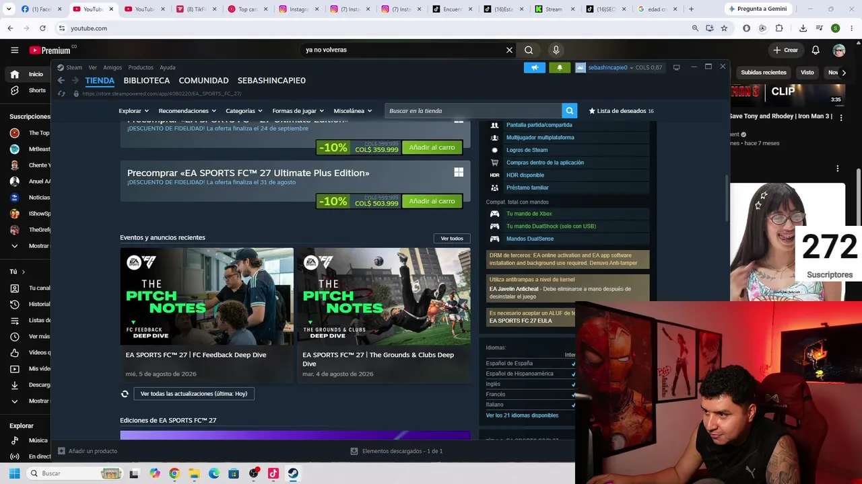Open the Categorías dropdown menu
This screenshot has width=862, height=484.
click(x=244, y=111)
